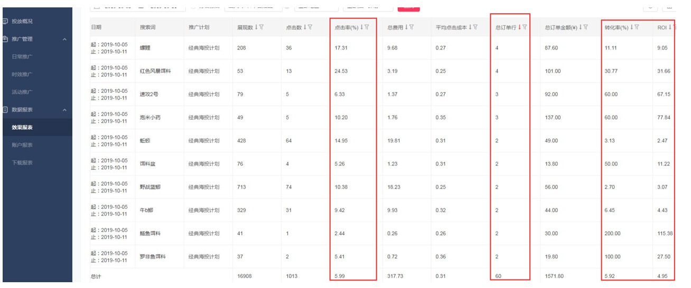Open the filter for 展现数 column

tap(262, 27)
